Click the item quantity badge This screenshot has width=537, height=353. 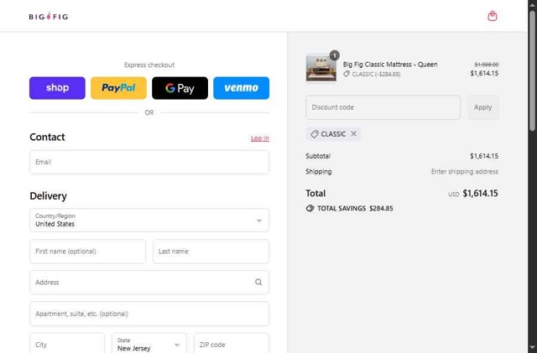click(x=334, y=55)
